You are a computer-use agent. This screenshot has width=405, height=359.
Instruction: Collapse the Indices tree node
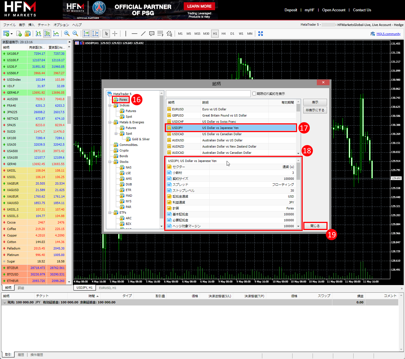coord(110,106)
